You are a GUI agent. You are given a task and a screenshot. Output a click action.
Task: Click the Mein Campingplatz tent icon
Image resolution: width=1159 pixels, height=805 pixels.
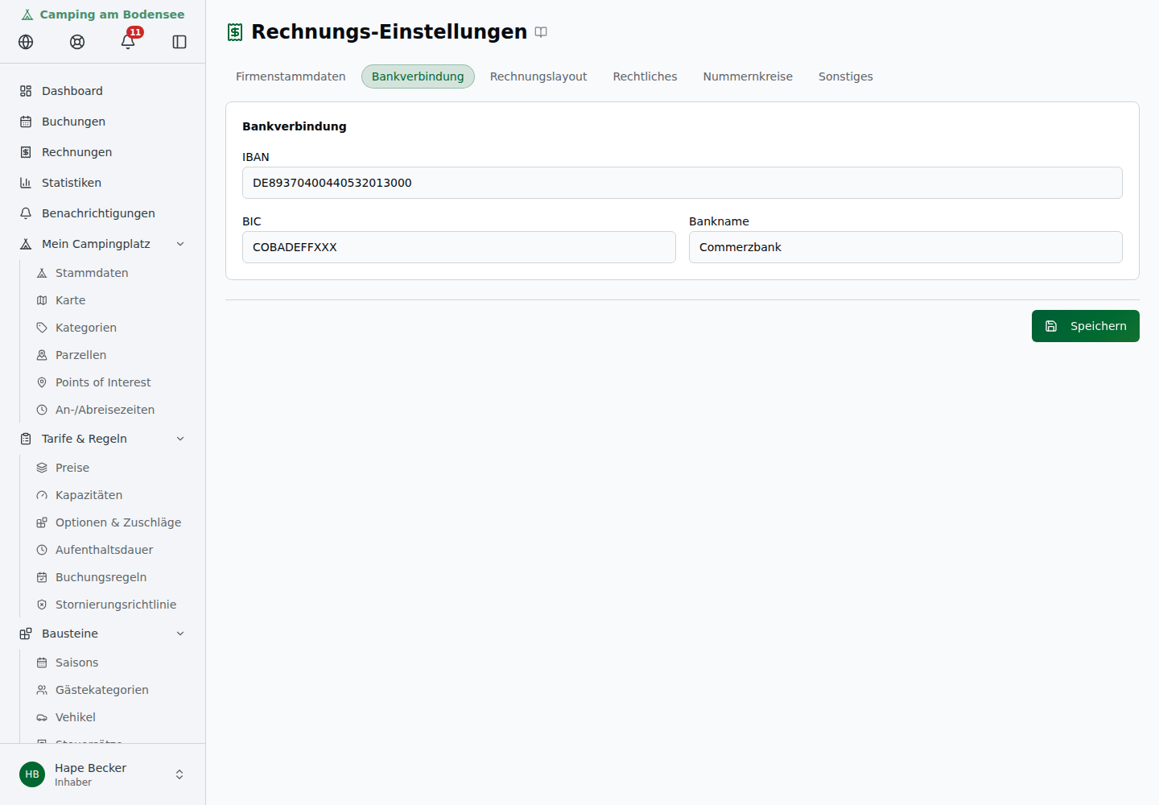[26, 244]
